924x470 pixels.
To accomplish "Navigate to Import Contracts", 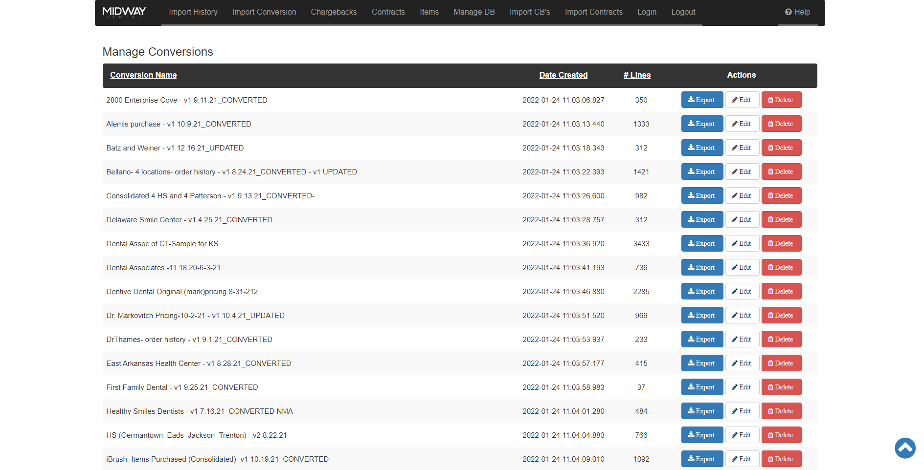I will (x=593, y=12).
